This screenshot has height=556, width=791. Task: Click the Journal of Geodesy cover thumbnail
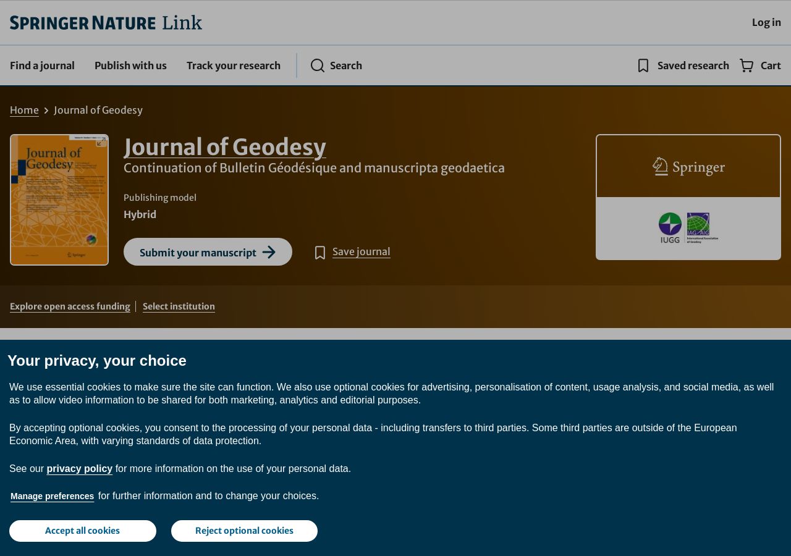[x=59, y=200]
